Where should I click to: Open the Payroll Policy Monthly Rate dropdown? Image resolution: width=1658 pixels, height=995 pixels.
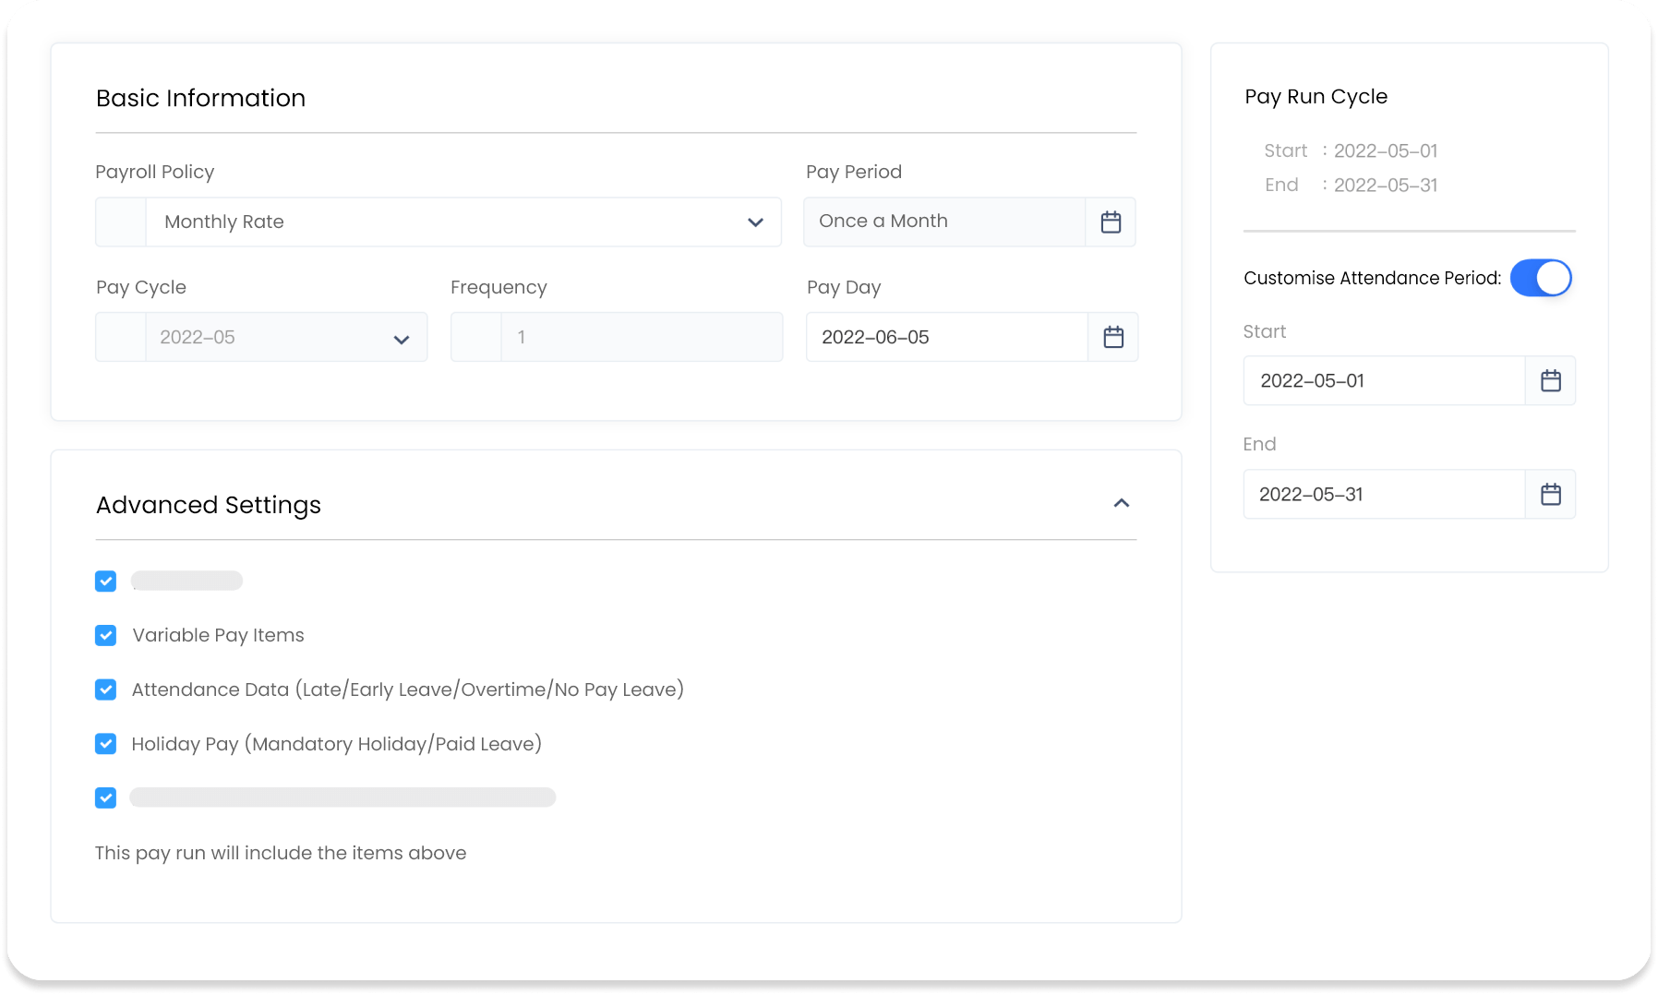439,222
